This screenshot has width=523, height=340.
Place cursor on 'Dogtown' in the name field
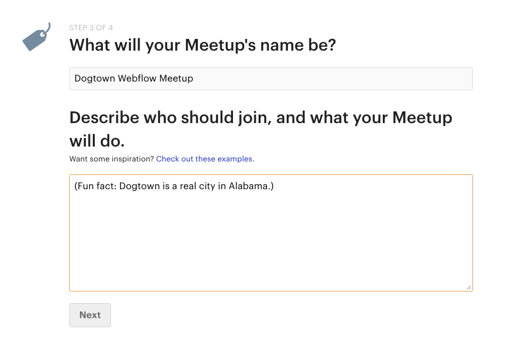pos(95,78)
